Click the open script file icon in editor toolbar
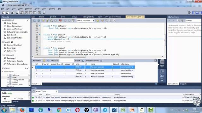The width and height of the screenshot is (202, 113). point(34,21)
